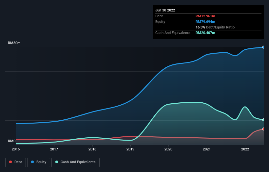Click the red dot in Debt legend
Image resolution: width=269 pixels, height=172 pixels.
click(10, 162)
